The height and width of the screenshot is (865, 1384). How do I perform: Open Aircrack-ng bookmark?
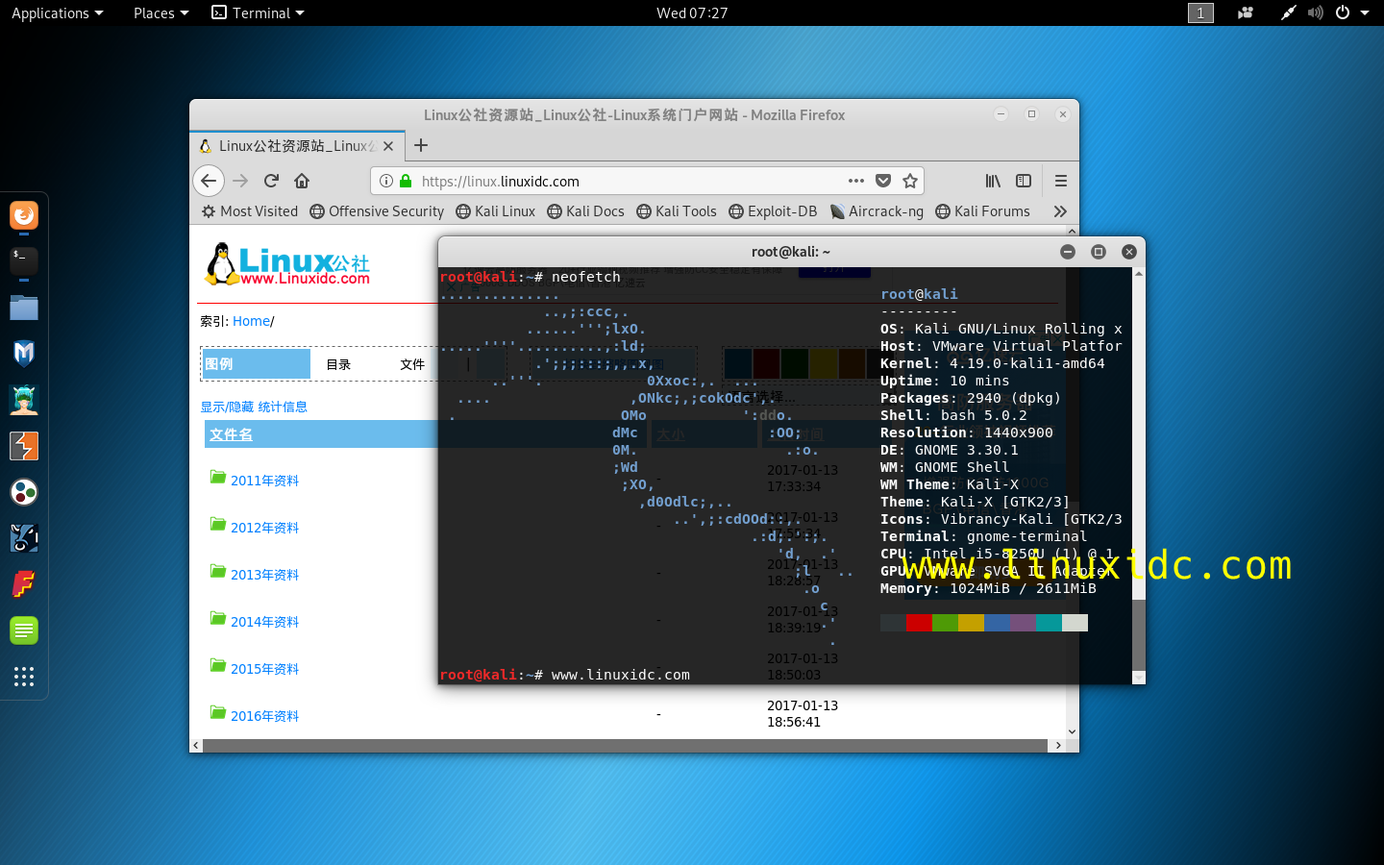(x=877, y=211)
